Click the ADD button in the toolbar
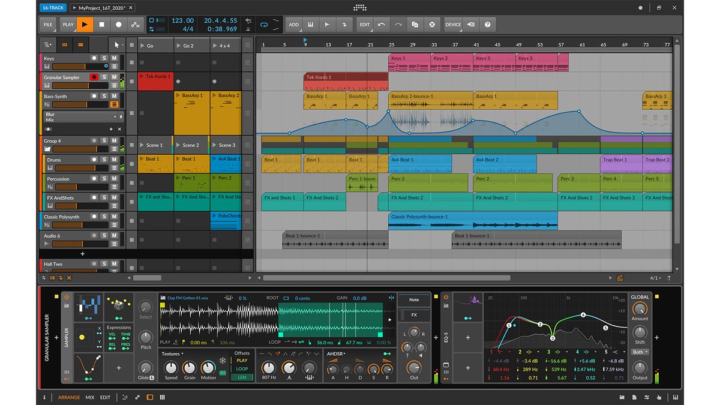Screen dimensions: 720x405 coord(294,24)
